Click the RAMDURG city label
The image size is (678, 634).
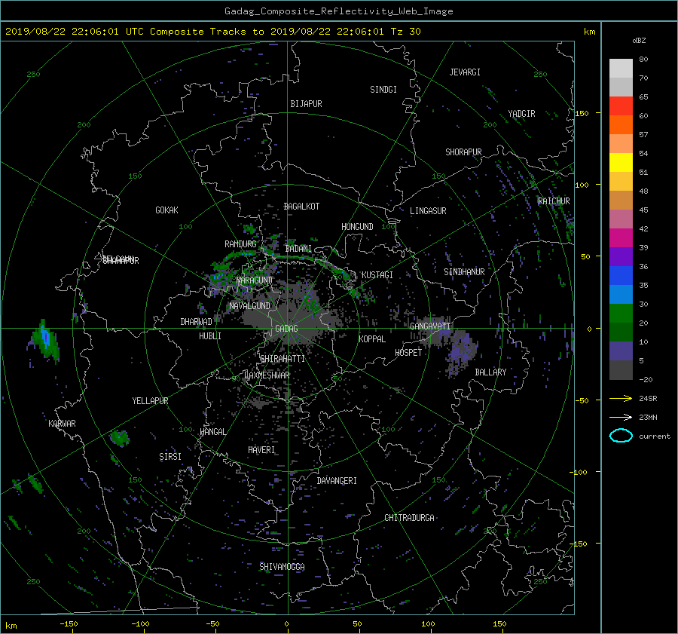240,244
